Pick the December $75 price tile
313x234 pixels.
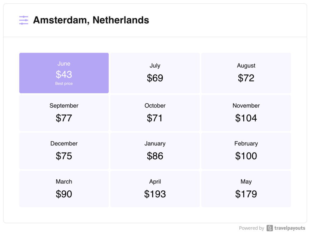(x=64, y=151)
